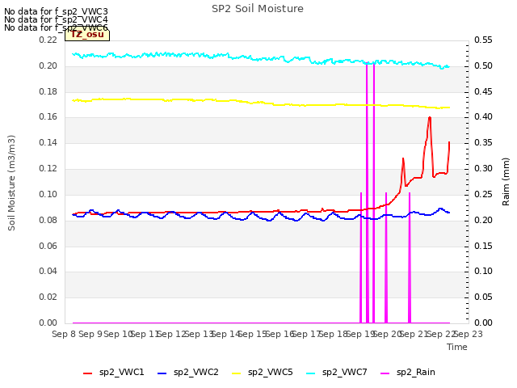Click the magenta sp2_Rain legend color marker
Image resolution: width=517 pixels, height=388 pixels.
[x=385, y=373]
